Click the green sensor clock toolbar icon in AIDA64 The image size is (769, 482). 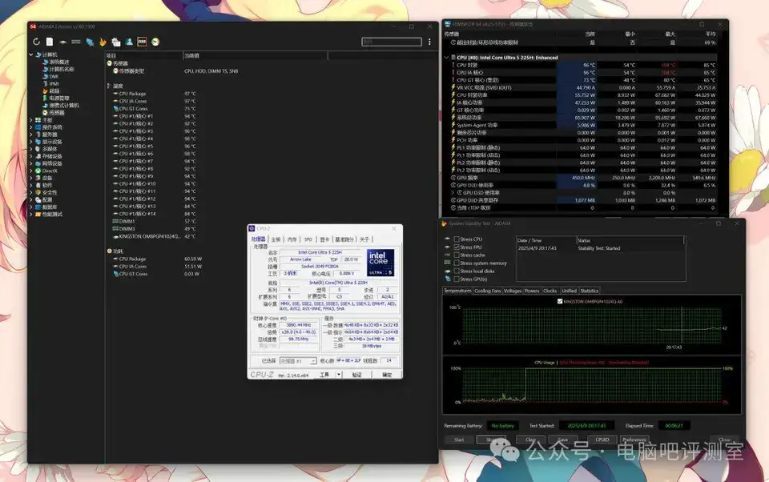click(155, 42)
